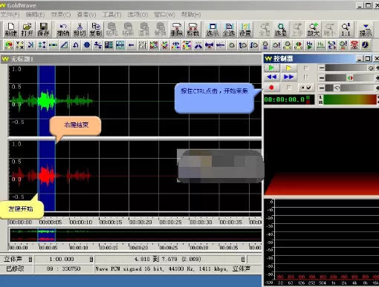Screen dimensions: 379x287
Task: Click the volume slider in controller
Action: tap(349, 67)
